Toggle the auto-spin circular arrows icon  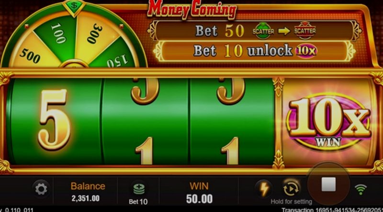291,188
